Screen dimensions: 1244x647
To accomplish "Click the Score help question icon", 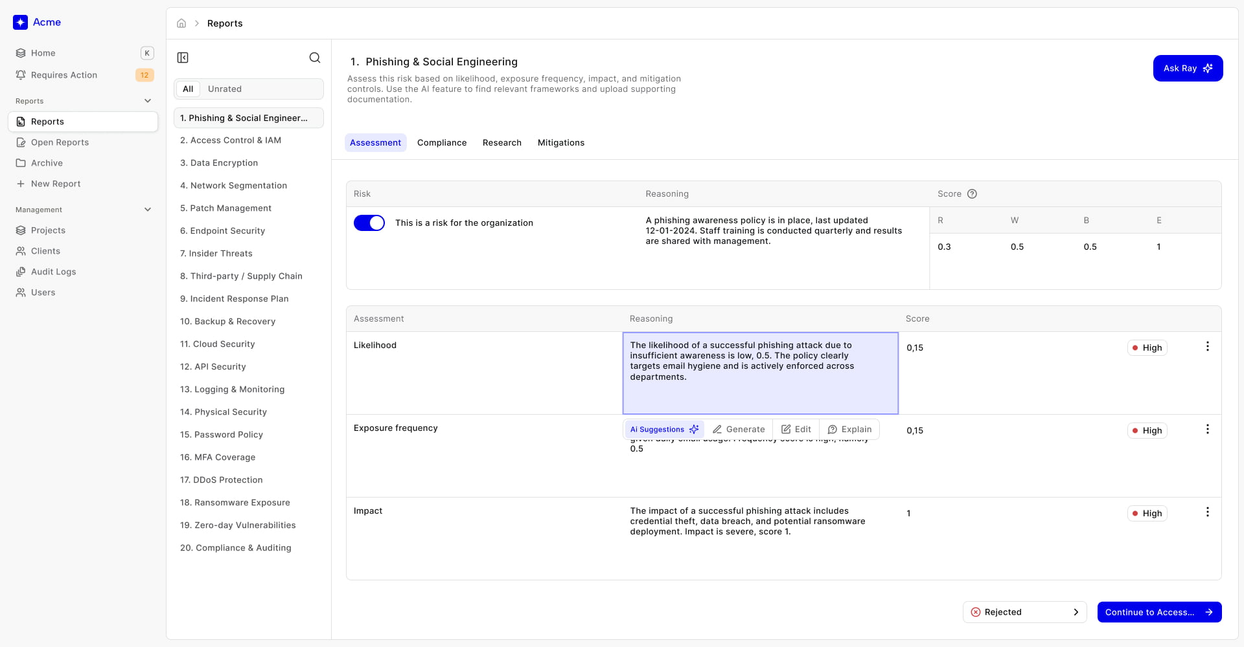I will point(972,194).
